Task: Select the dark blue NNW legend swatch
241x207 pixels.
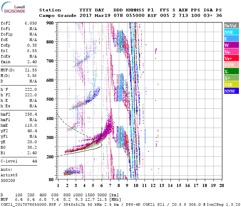Action: pyautogui.click(x=231, y=91)
